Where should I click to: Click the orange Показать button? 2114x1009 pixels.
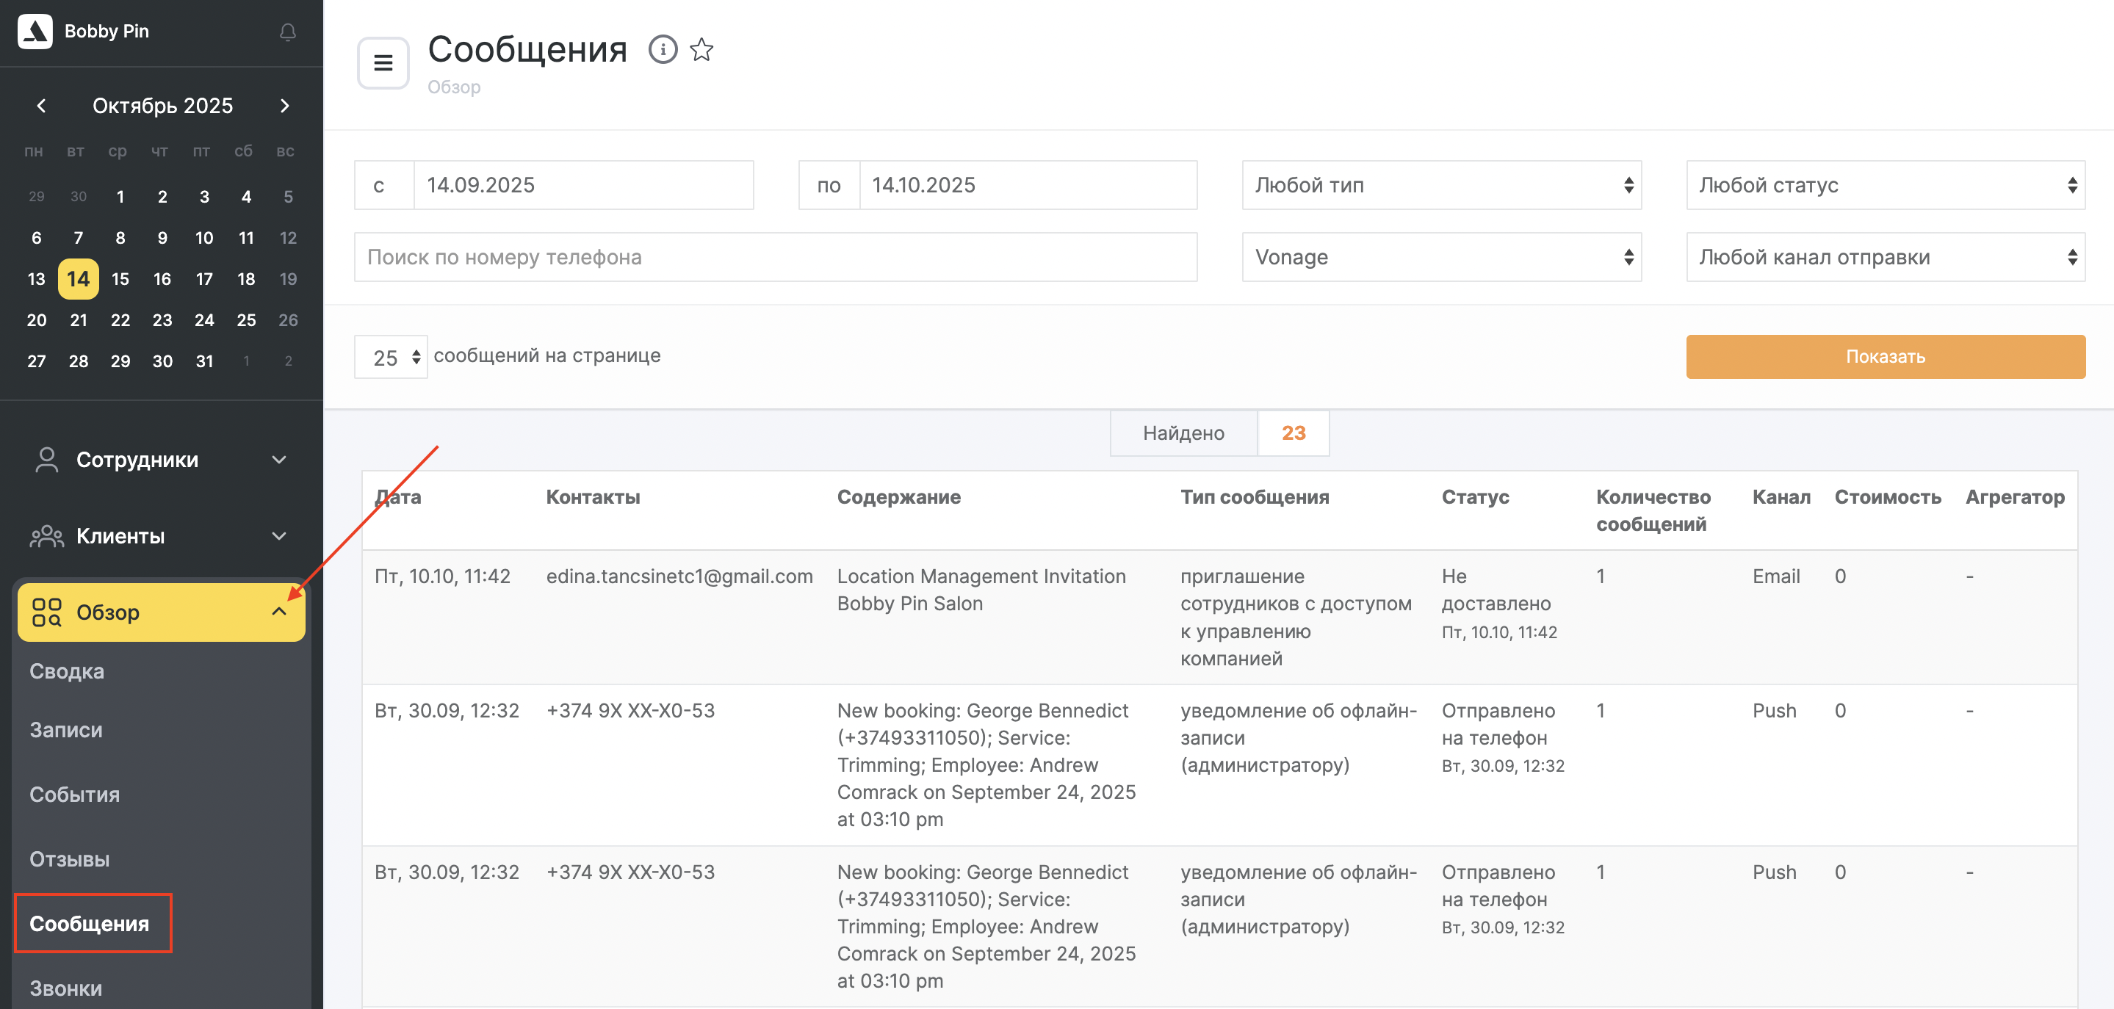coord(1885,357)
